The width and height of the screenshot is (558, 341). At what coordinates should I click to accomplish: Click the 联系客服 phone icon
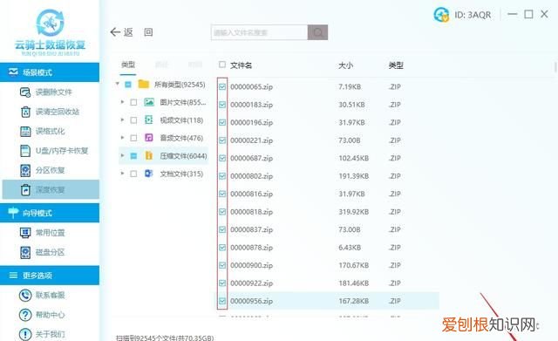(x=25, y=295)
